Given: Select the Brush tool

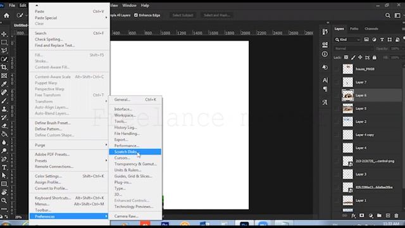Looking at the screenshot, I should click(x=4, y=101).
